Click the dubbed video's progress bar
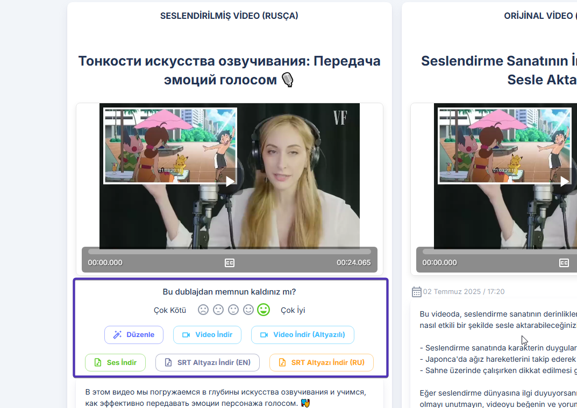Viewport: 577px width, 408px height. pyautogui.click(x=229, y=251)
